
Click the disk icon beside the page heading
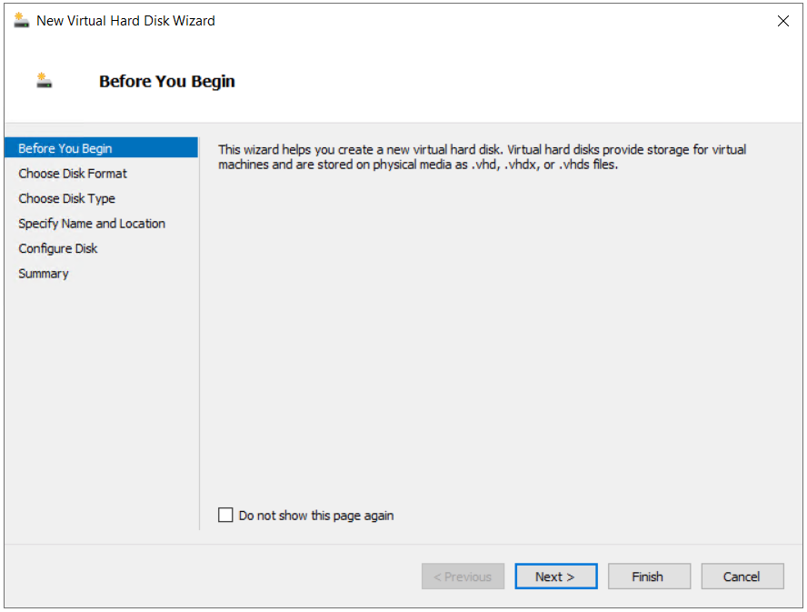coord(45,81)
